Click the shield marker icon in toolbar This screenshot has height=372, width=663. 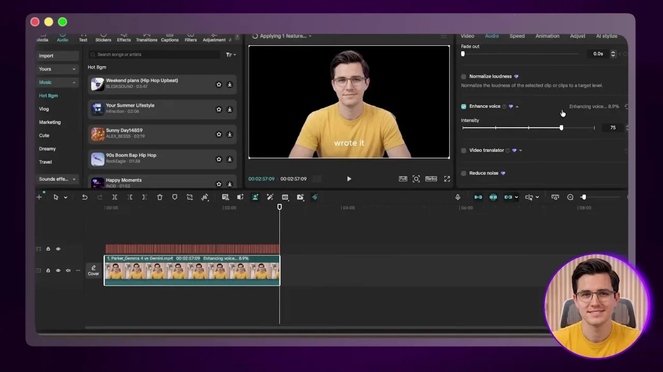tap(175, 197)
